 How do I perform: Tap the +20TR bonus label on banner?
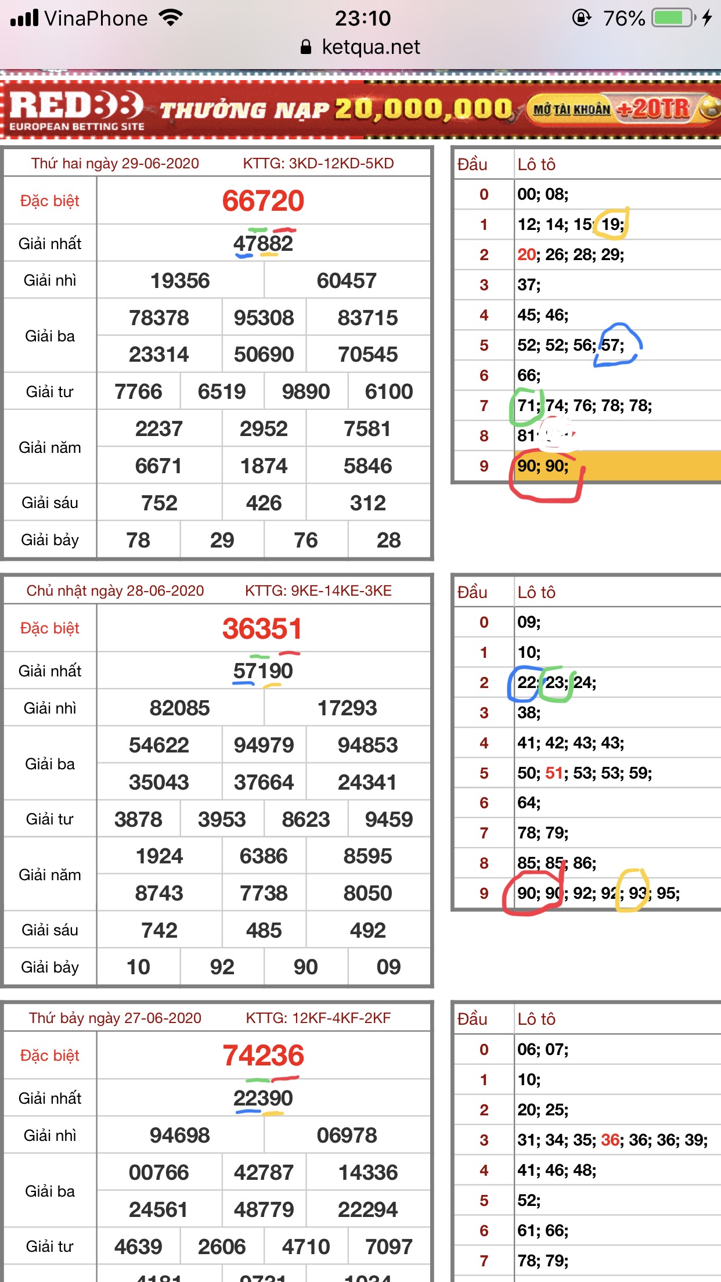coord(654,109)
